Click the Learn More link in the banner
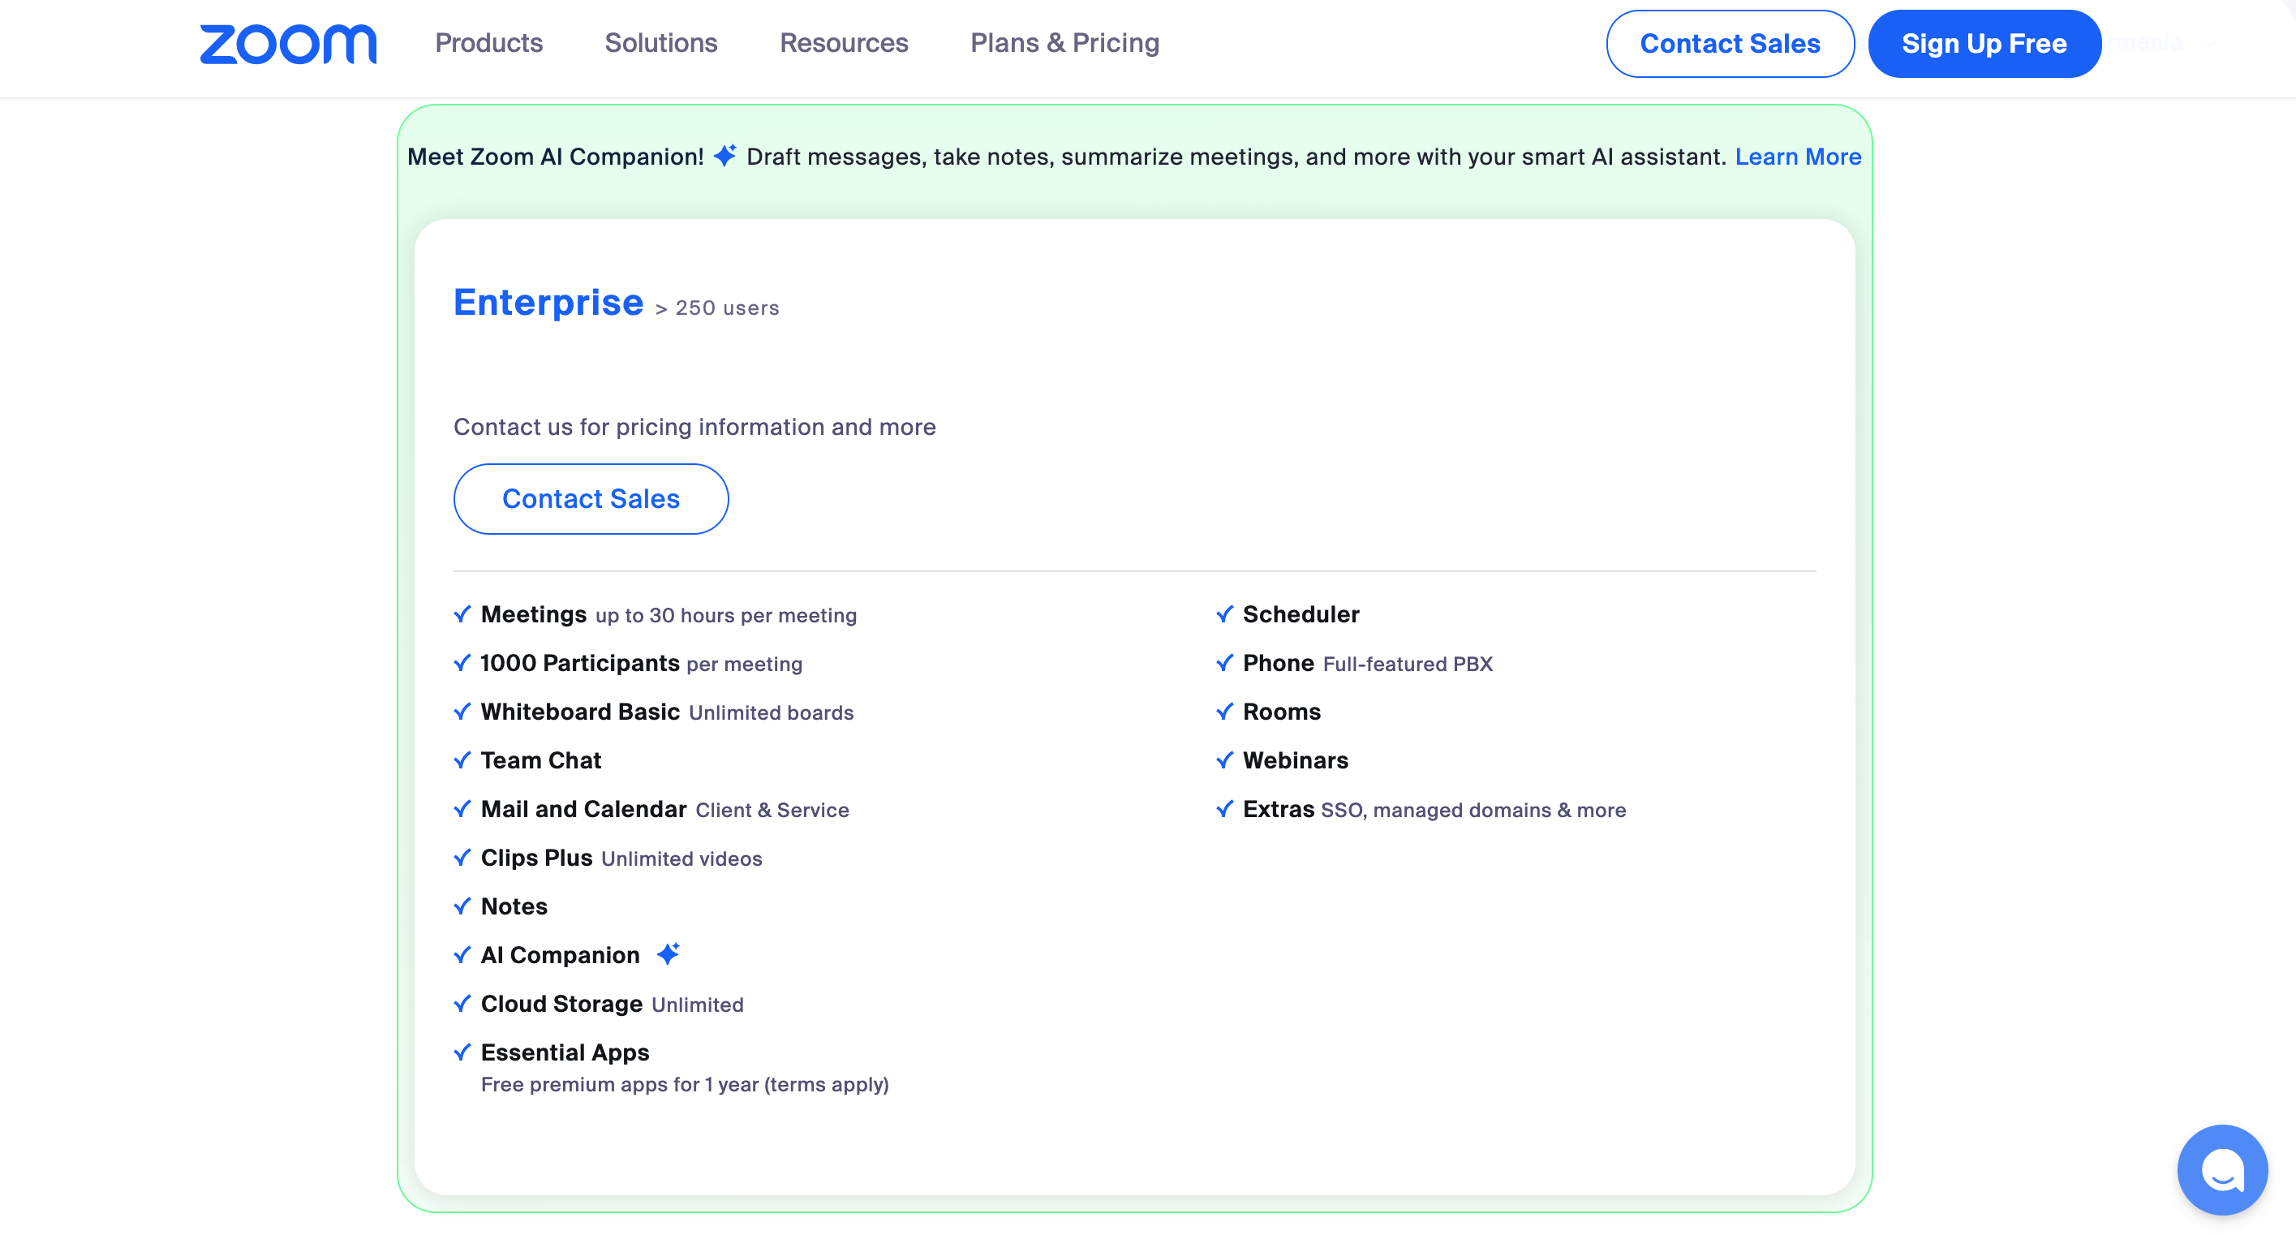The height and width of the screenshot is (1235, 2296). (x=1798, y=156)
